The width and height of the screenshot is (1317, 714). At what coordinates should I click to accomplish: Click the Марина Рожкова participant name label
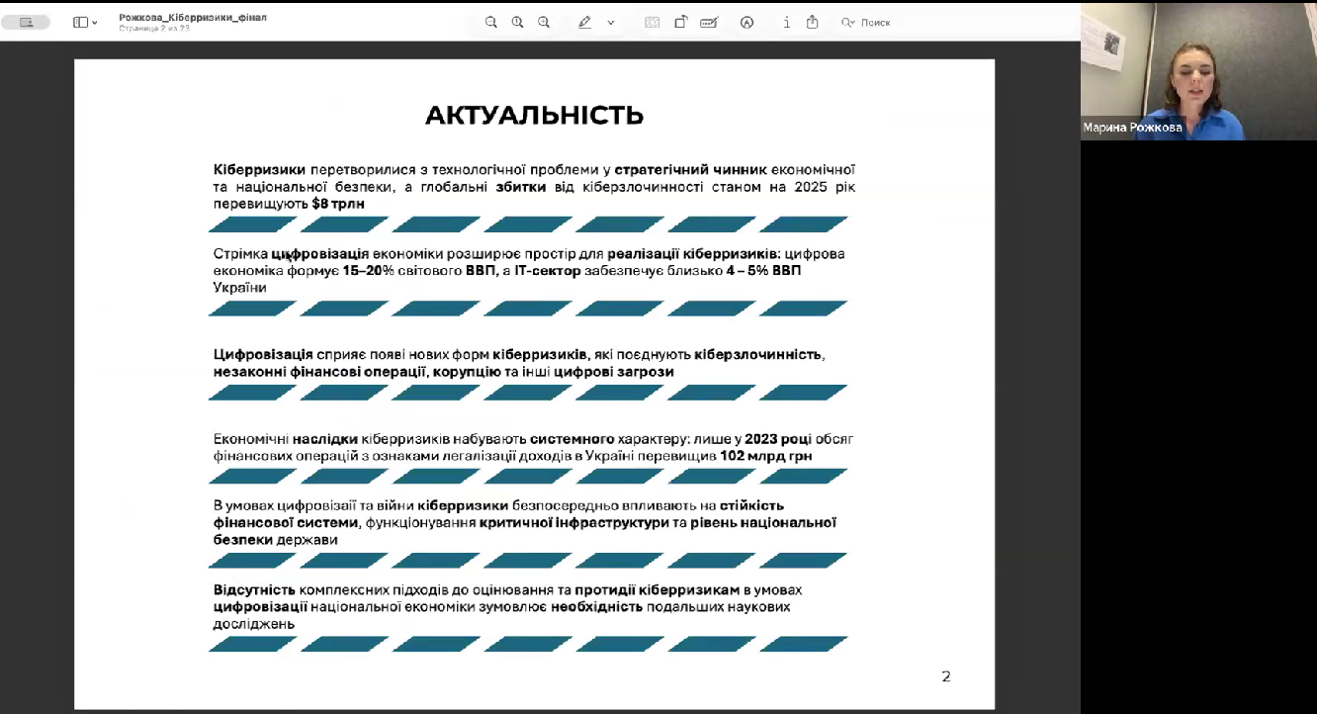pyautogui.click(x=1132, y=128)
